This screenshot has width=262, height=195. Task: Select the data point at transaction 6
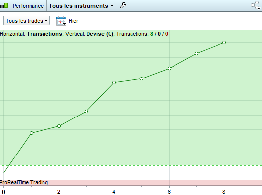tap(169, 69)
